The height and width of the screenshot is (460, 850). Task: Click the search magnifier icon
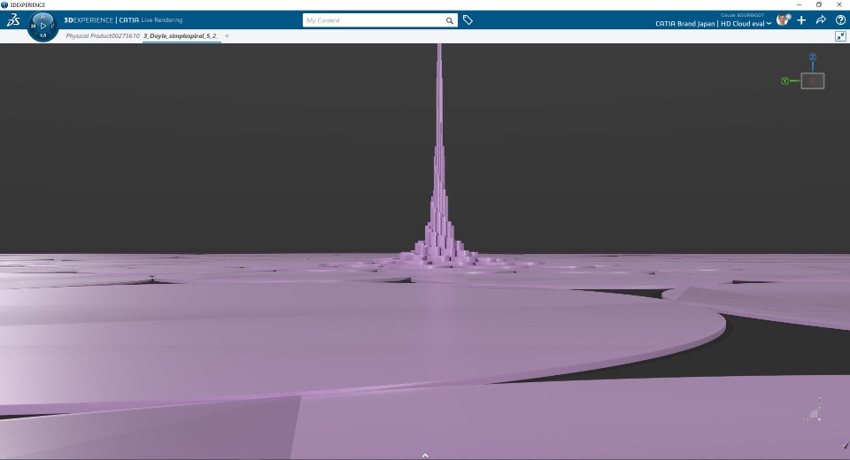click(x=450, y=20)
